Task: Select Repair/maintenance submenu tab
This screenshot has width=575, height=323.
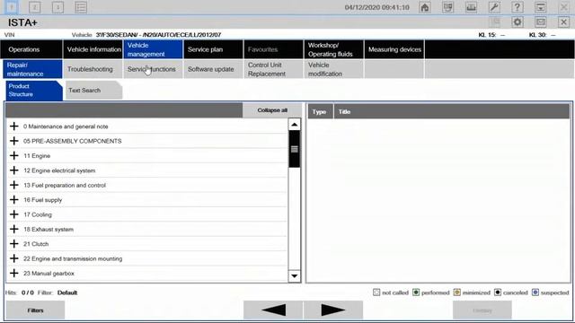Action: 32,69
